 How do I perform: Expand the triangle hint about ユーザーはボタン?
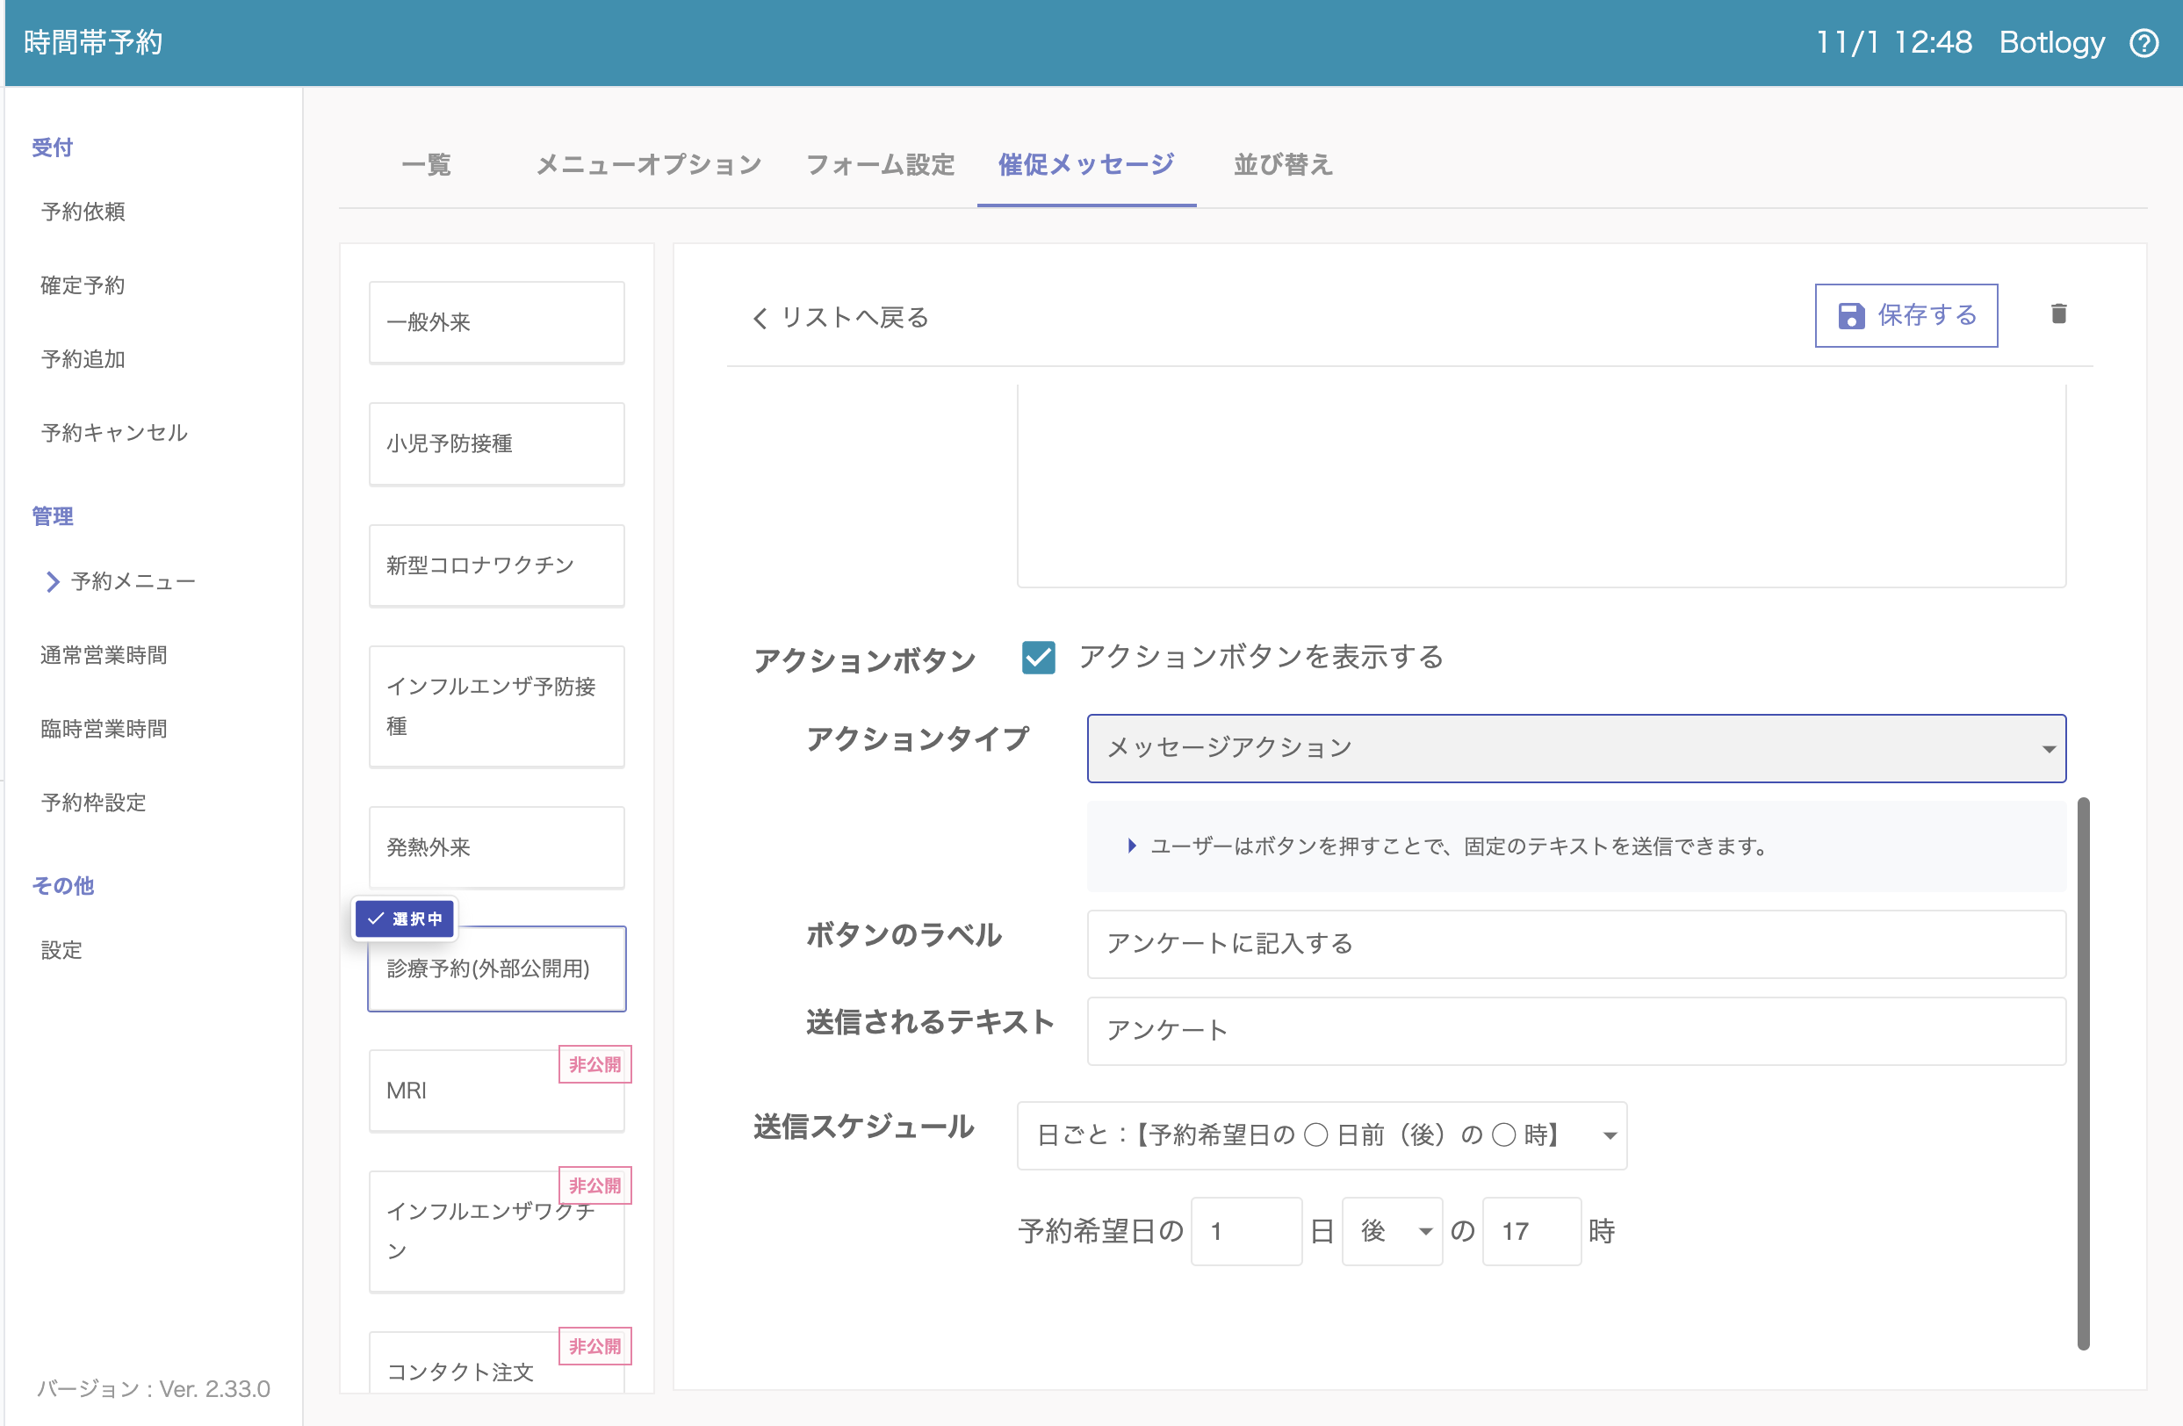(x=1132, y=846)
